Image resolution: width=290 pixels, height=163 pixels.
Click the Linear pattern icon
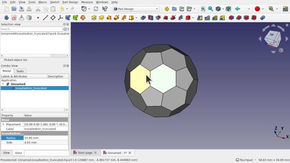click(x=208, y=18)
